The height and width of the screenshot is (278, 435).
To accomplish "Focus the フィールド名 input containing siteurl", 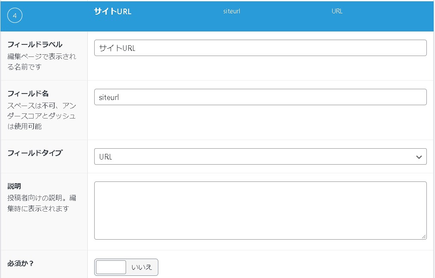I will (260, 97).
